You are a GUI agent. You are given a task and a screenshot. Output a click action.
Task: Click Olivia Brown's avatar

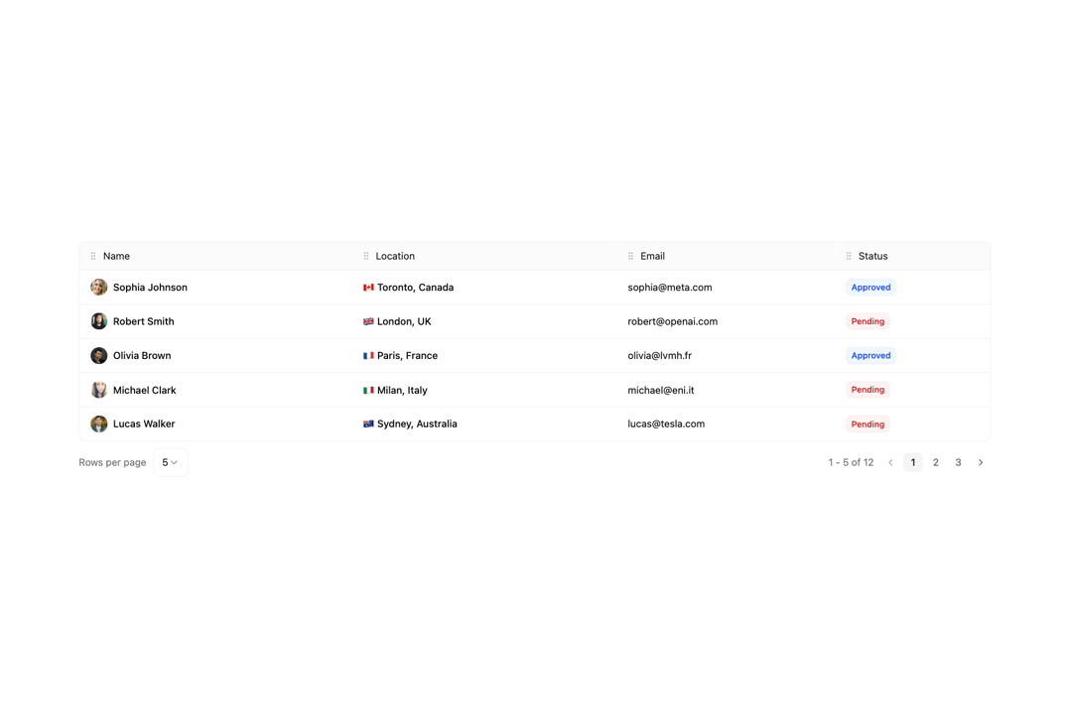99,355
